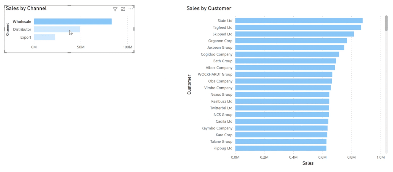Click the customer chart vertical scrollbar thumb
Screen dimensions: 393x172
(386, 23)
